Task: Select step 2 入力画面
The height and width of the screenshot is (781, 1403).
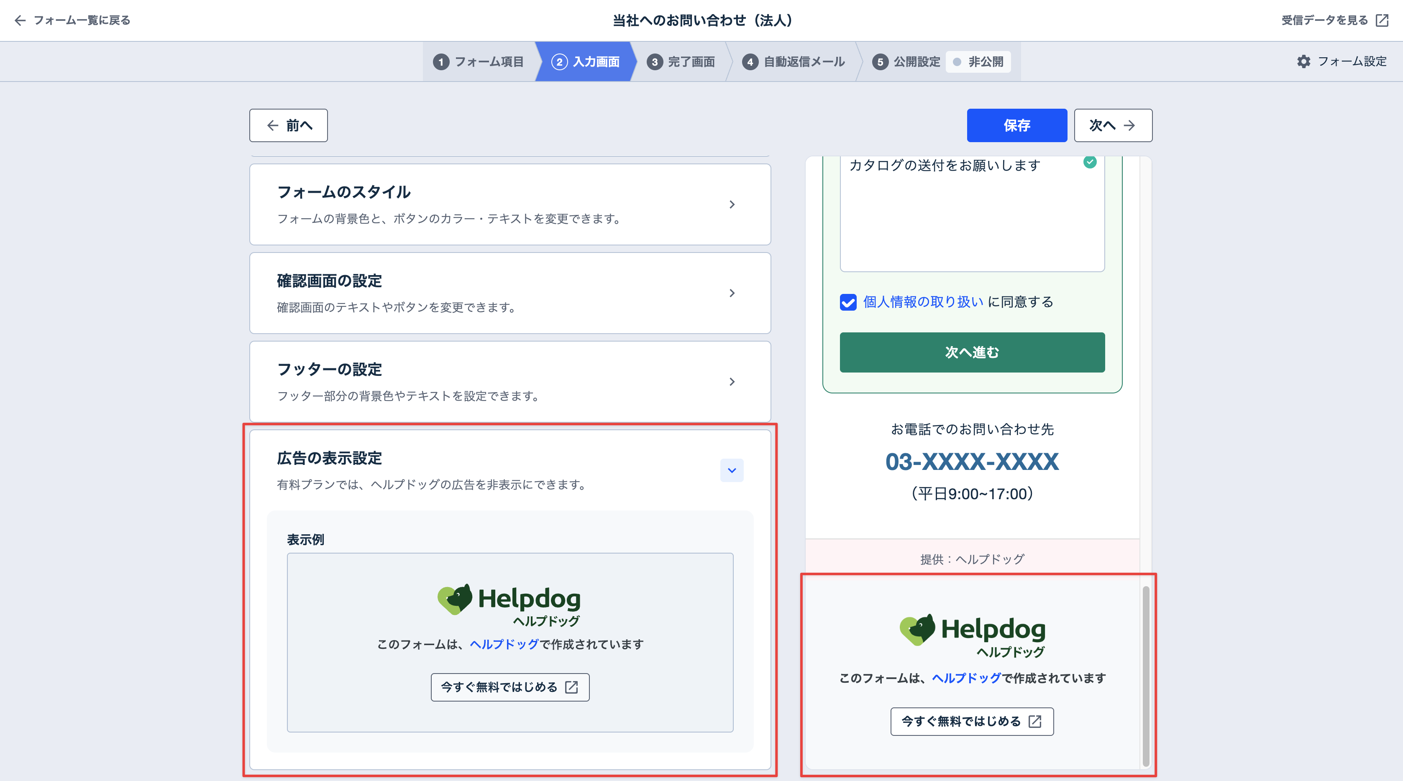Action: pos(586,61)
